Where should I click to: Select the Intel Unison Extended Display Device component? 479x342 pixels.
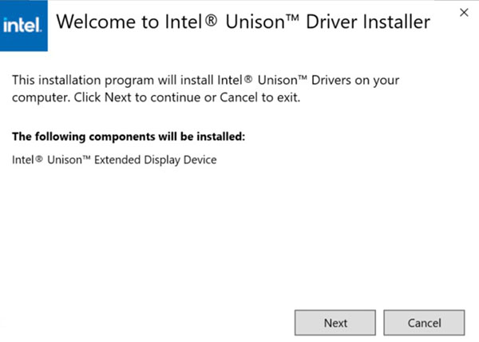coord(114,160)
